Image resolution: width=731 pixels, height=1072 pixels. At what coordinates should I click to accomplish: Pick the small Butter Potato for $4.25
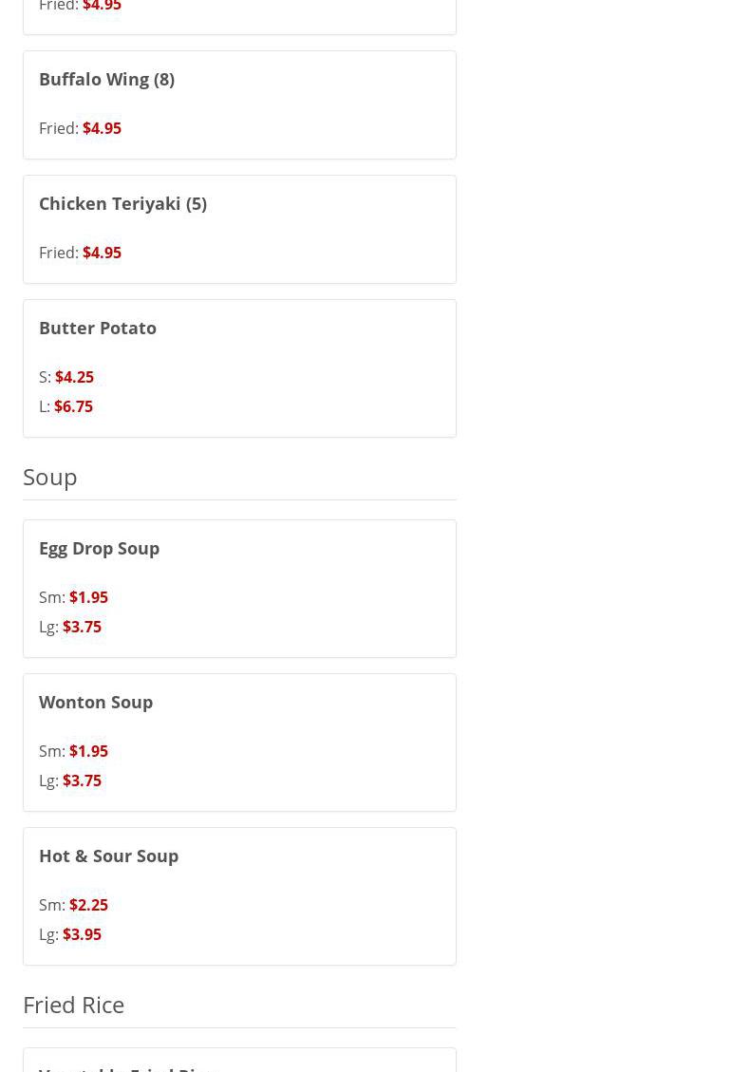(x=73, y=377)
